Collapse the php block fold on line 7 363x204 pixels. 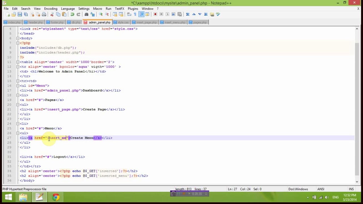(x=18, y=43)
